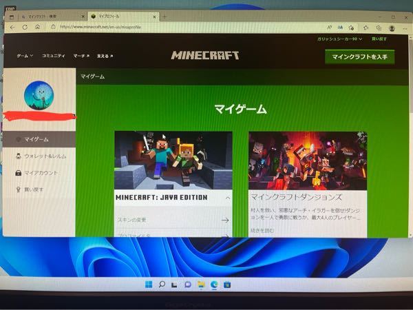Open File Explorer from taskbar
Image resolution: width=413 pixels, height=310 pixels.
coord(201,285)
